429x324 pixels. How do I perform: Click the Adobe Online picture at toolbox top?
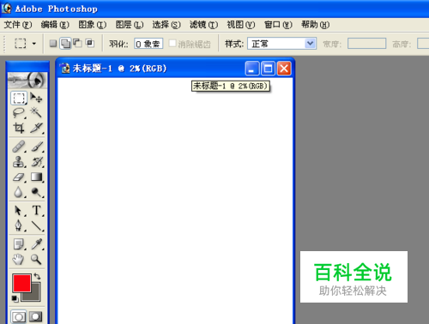(x=27, y=80)
